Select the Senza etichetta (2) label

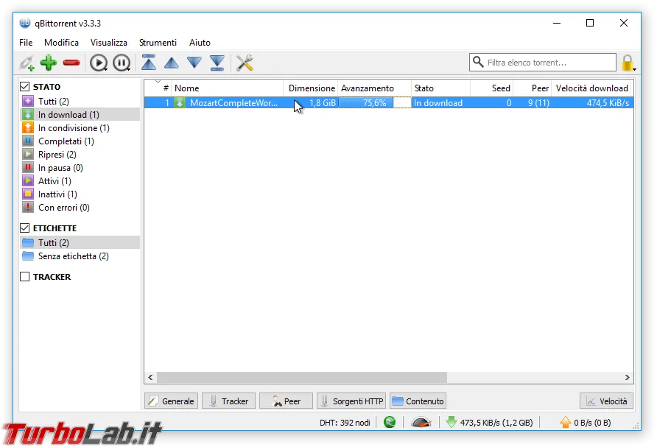tap(80, 256)
